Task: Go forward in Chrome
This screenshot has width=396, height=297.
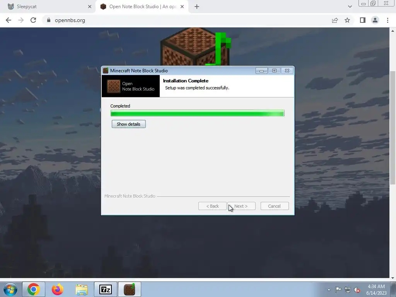Action: (21, 20)
